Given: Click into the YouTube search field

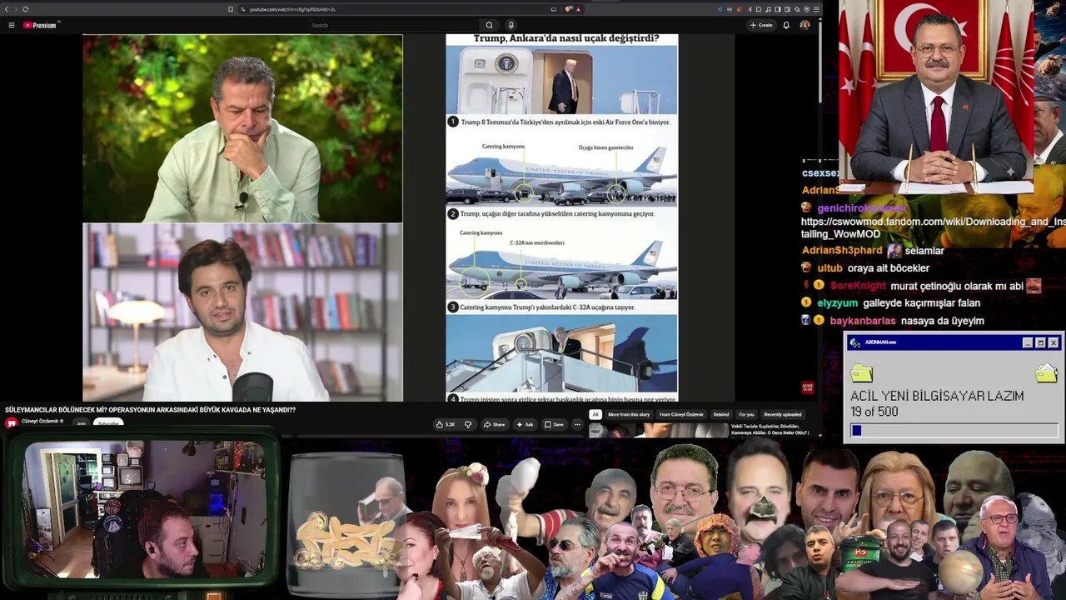Looking at the screenshot, I should click(x=393, y=25).
